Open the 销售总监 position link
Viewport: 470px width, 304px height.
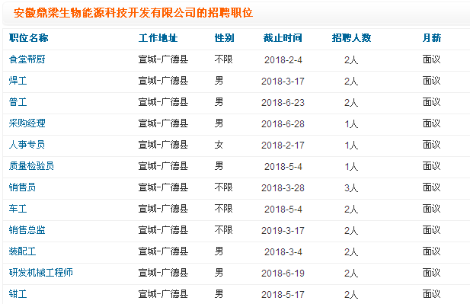(x=27, y=229)
